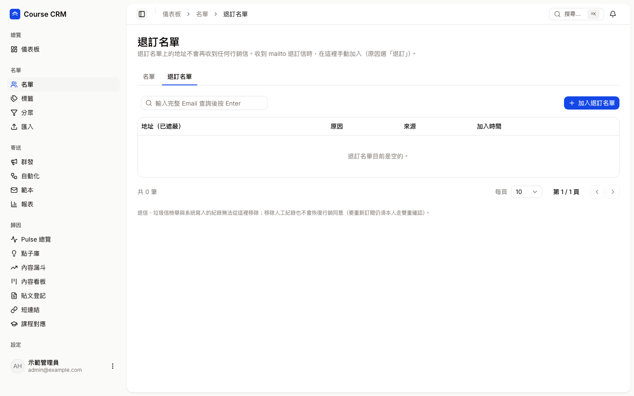The height and width of the screenshot is (396, 634).
Task: Click the 範本 envelope icon
Action: (x=14, y=190)
